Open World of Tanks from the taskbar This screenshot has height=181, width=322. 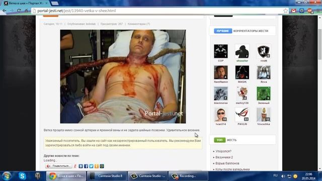[x=38, y=176]
